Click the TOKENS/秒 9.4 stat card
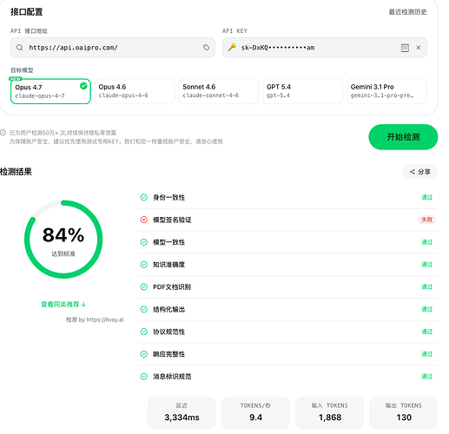 (x=255, y=413)
